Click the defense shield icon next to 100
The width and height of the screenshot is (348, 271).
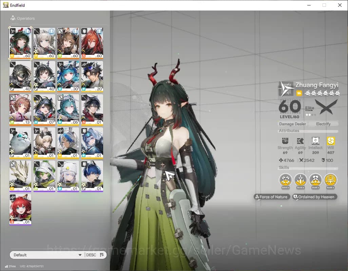click(323, 160)
